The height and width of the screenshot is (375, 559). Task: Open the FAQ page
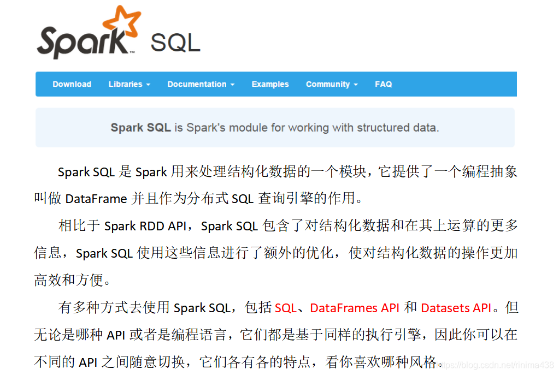point(383,84)
